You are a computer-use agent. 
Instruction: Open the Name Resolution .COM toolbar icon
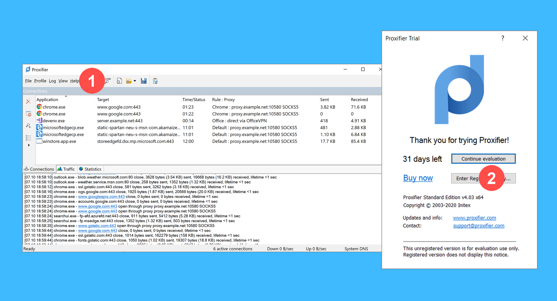(x=108, y=81)
